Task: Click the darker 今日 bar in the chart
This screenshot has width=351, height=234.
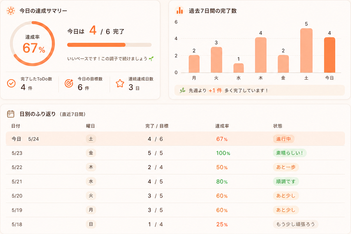Action: (x=329, y=55)
